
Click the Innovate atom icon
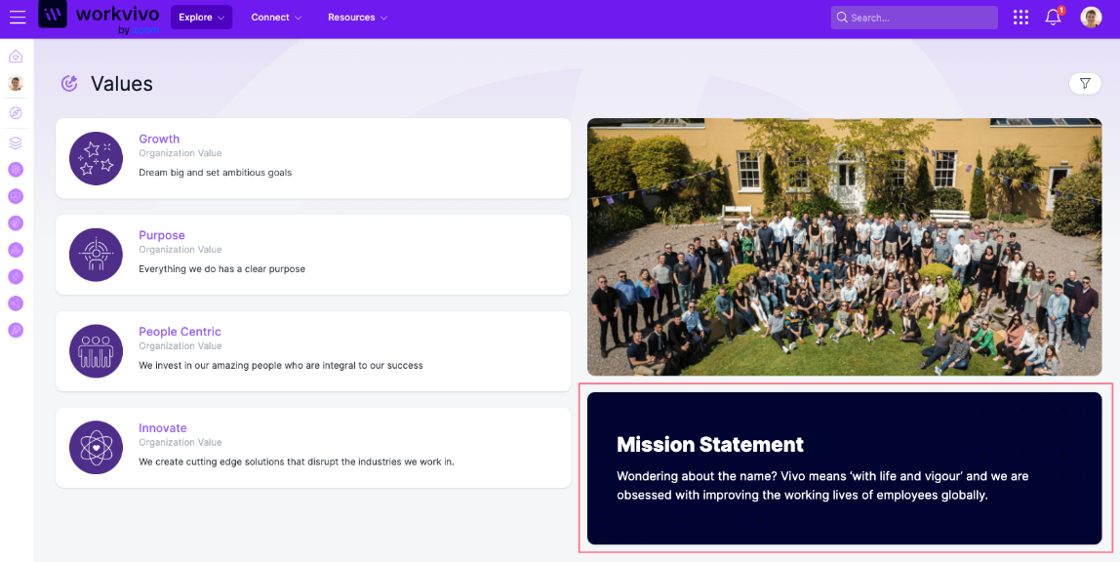96,448
